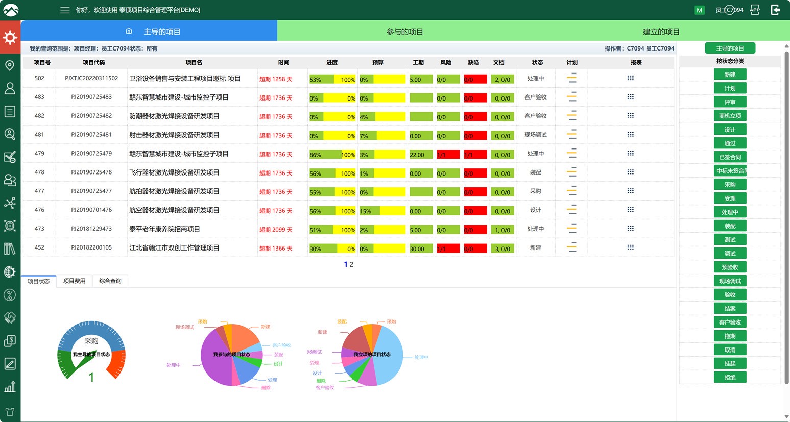790x422 pixels.
Task: Select the percent symbol icon in the sidebar
Action: (10, 294)
